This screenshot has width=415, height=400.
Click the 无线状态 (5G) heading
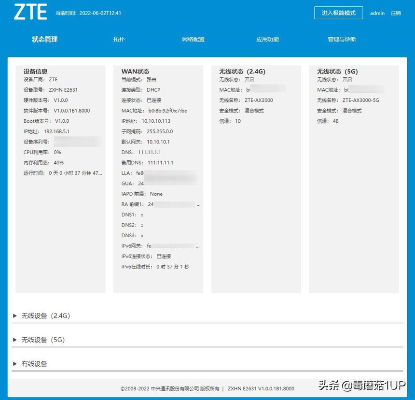[x=337, y=71]
